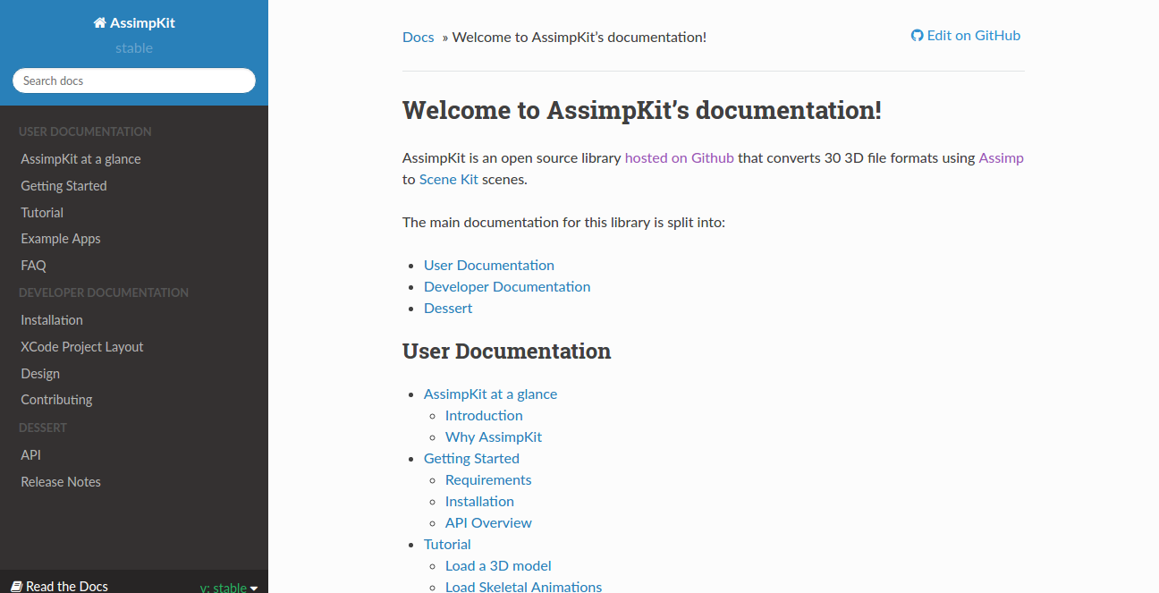The width and height of the screenshot is (1159, 593).
Task: Click the Dessert link in main list
Action: [x=448, y=309]
